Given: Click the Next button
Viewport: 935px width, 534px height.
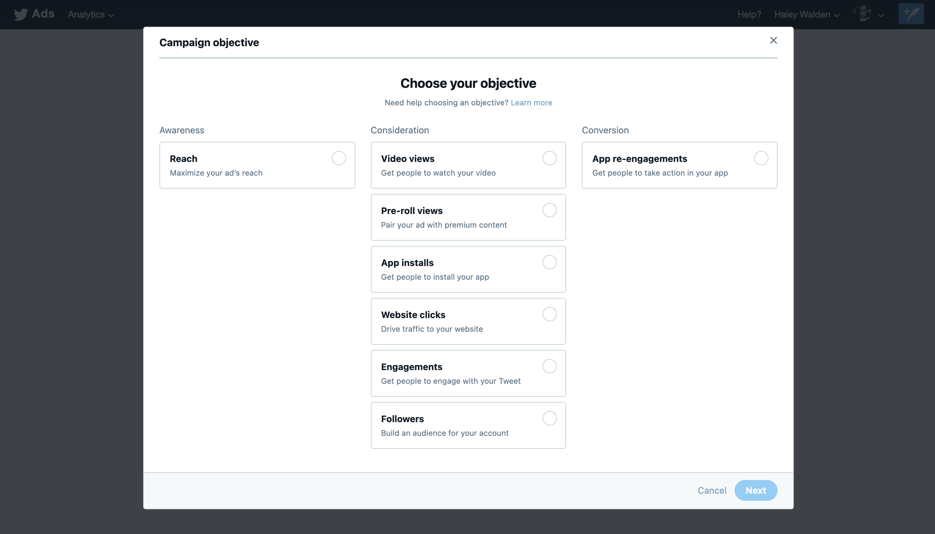Looking at the screenshot, I should coord(755,490).
